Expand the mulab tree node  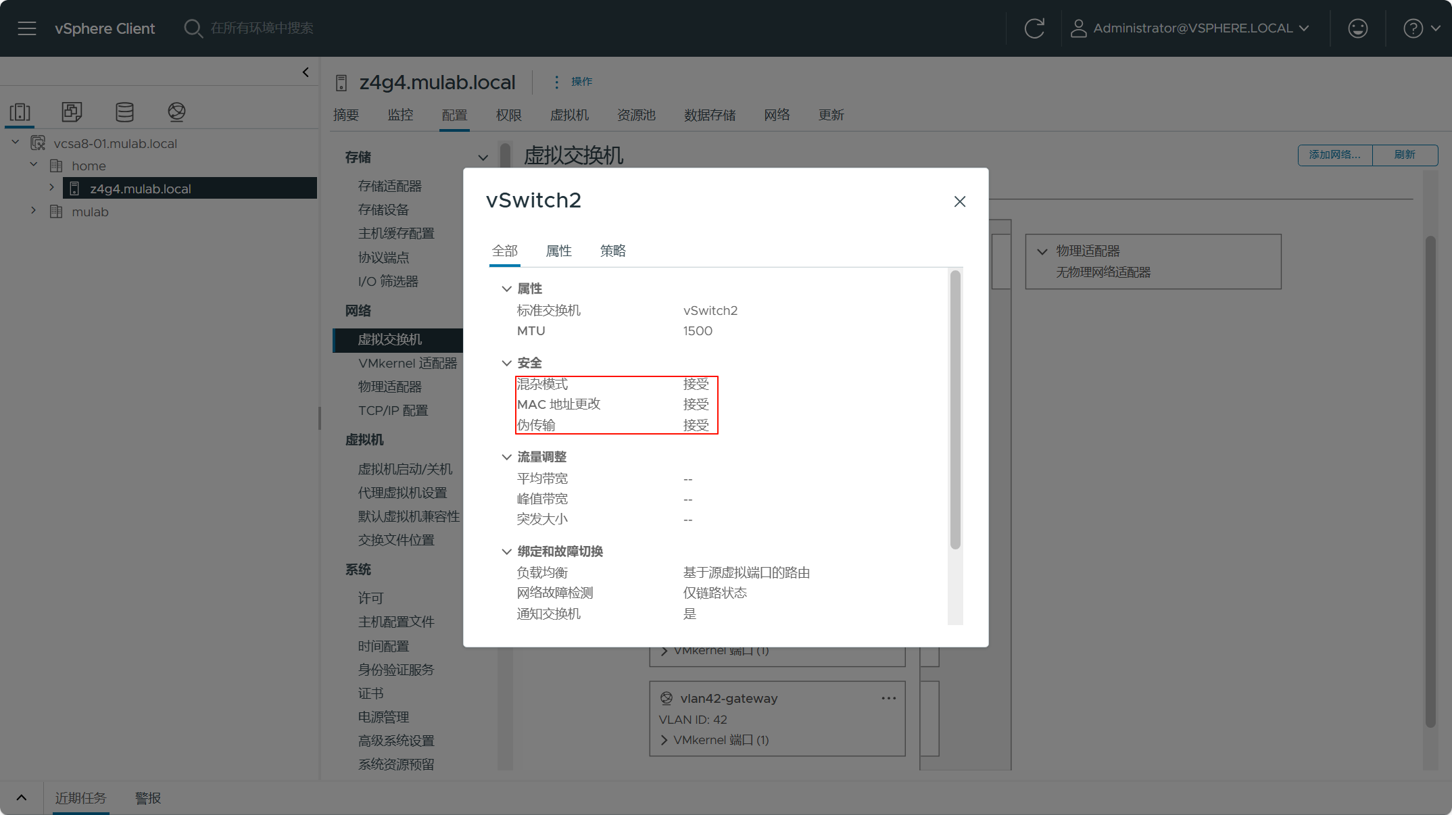(33, 211)
